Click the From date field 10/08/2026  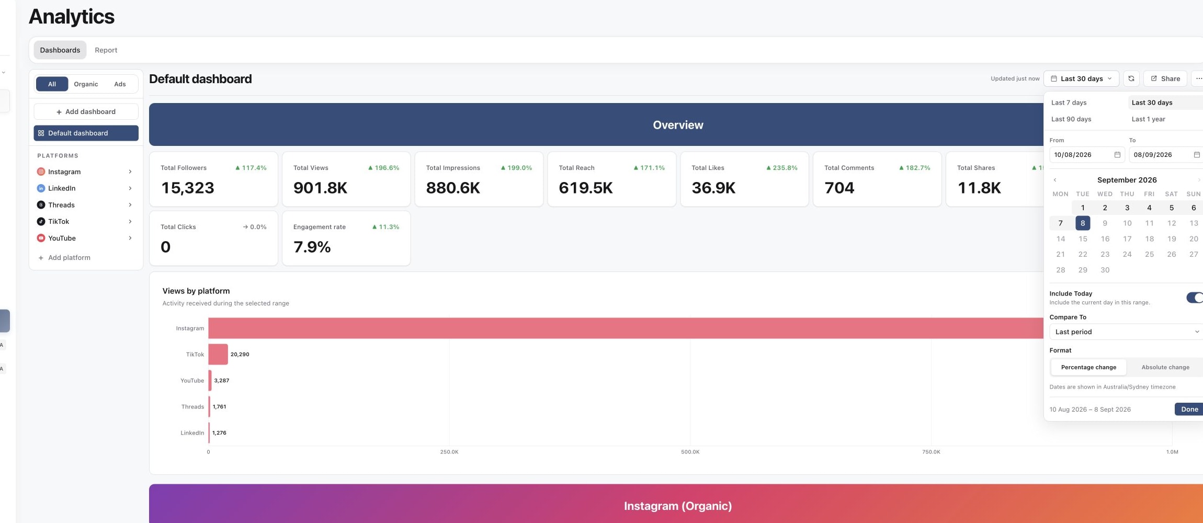click(x=1087, y=155)
